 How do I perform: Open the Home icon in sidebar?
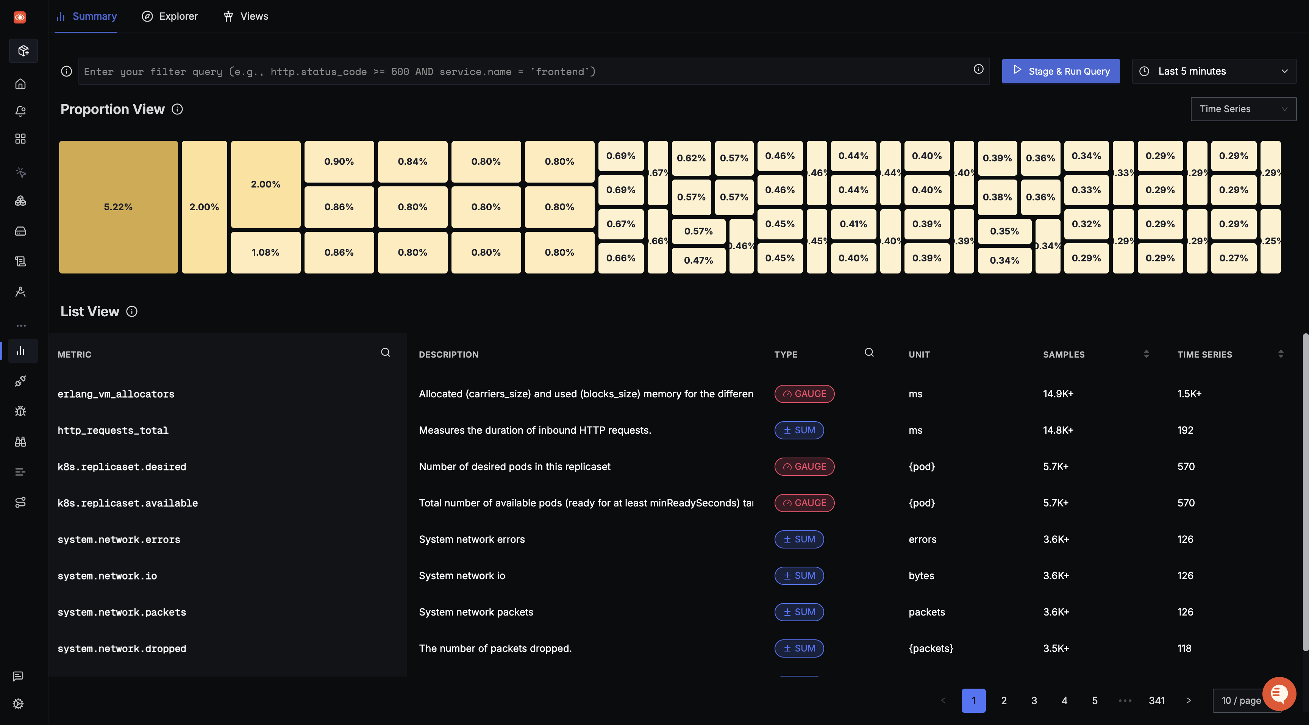[20, 84]
